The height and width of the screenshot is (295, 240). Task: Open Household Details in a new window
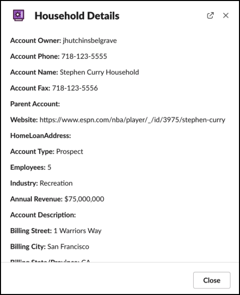click(210, 16)
